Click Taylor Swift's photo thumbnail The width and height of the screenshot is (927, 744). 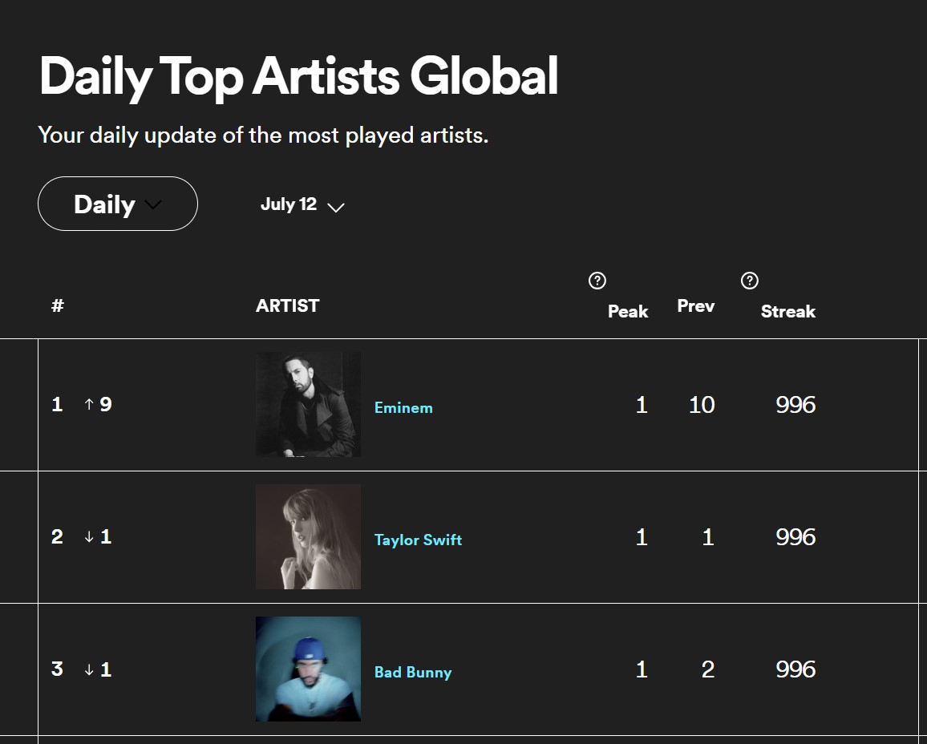pyautogui.click(x=308, y=536)
